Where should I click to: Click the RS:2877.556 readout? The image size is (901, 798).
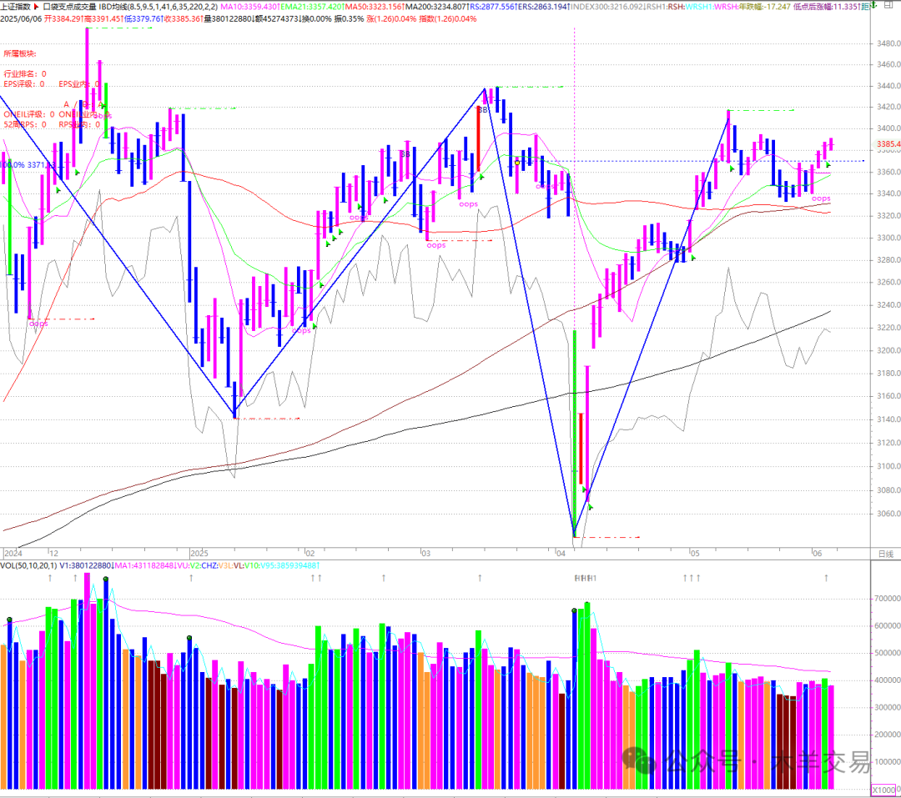(x=493, y=7)
